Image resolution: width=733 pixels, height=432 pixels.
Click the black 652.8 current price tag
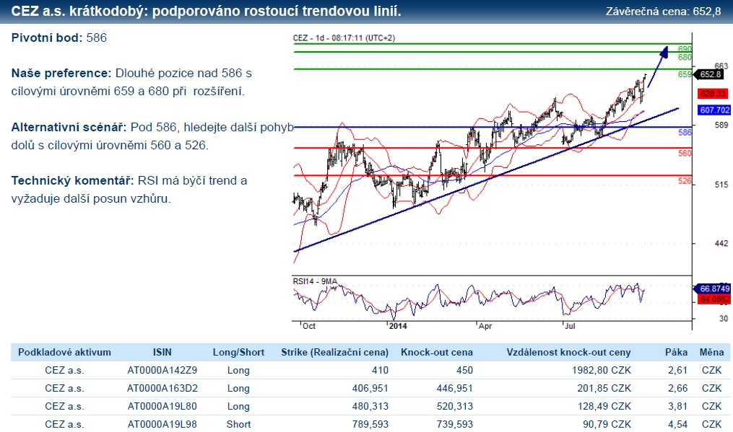(x=710, y=74)
